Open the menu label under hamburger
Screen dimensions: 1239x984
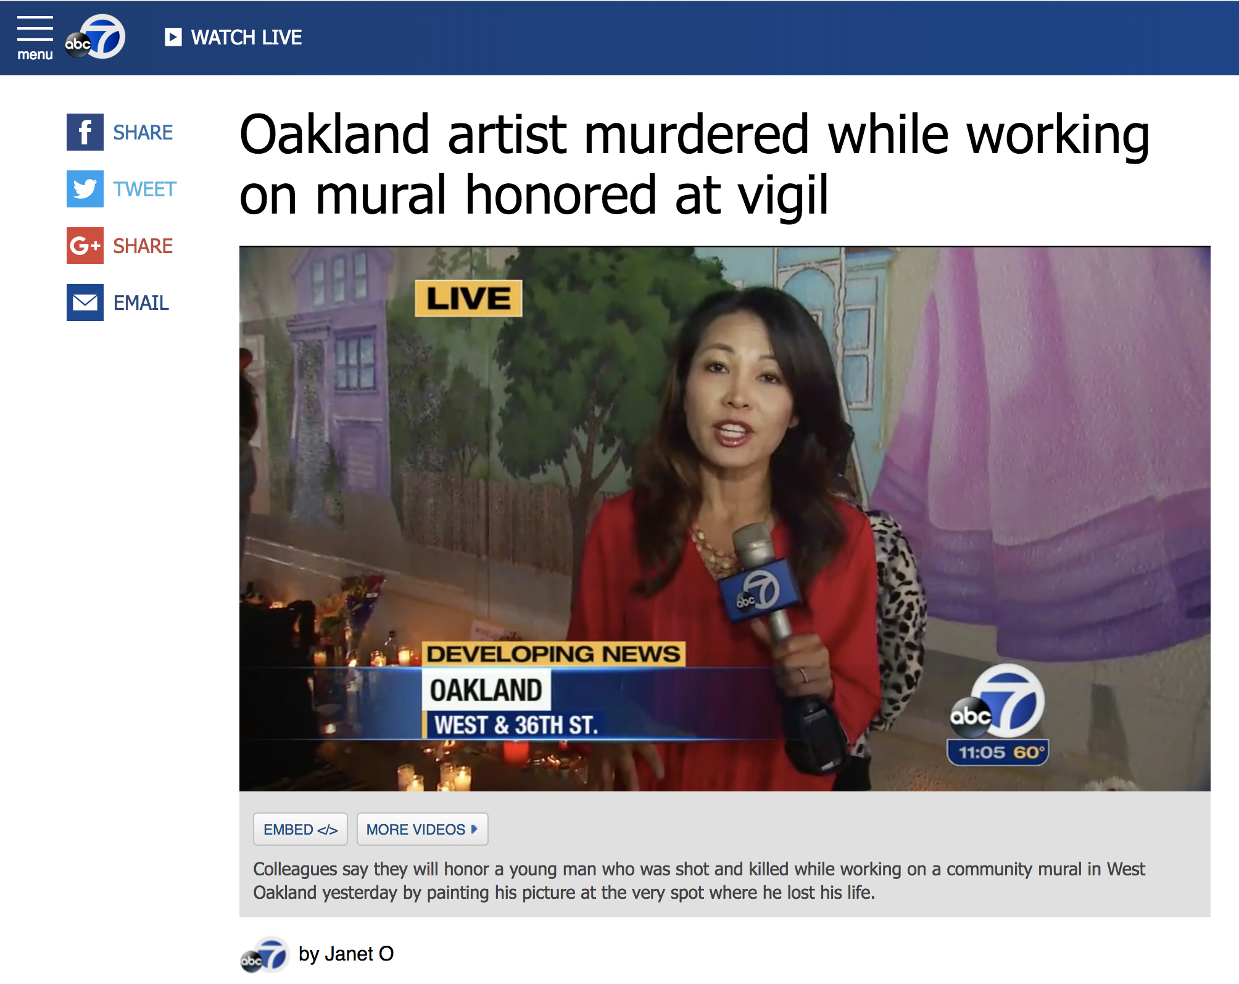pos(35,54)
